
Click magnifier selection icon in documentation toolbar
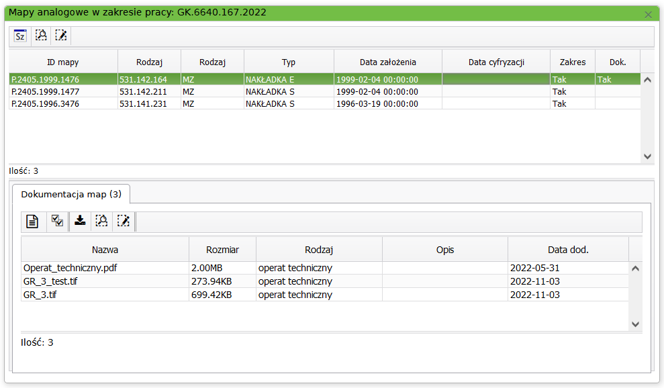(101, 222)
